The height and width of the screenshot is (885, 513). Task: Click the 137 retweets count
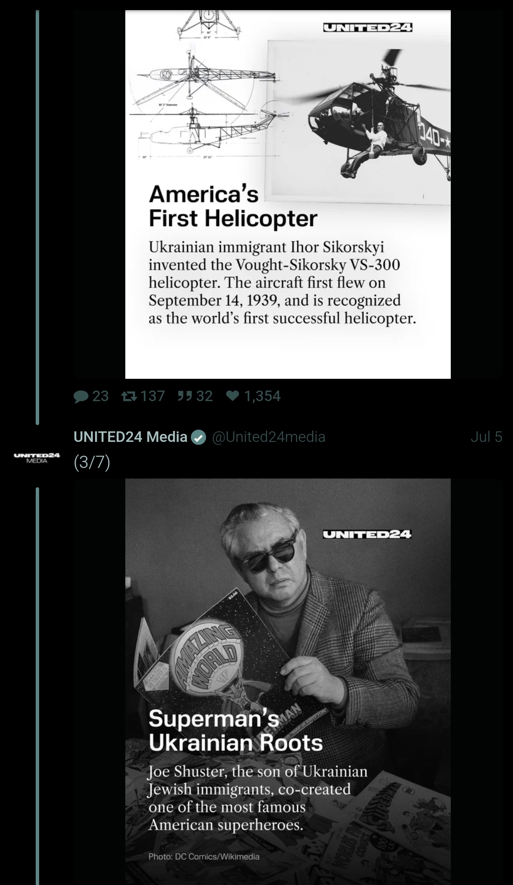pyautogui.click(x=152, y=396)
